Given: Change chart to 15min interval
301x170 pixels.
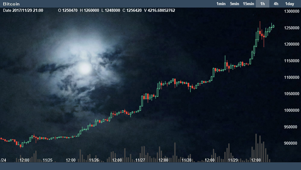Looking at the screenshot, I should pos(249,4).
